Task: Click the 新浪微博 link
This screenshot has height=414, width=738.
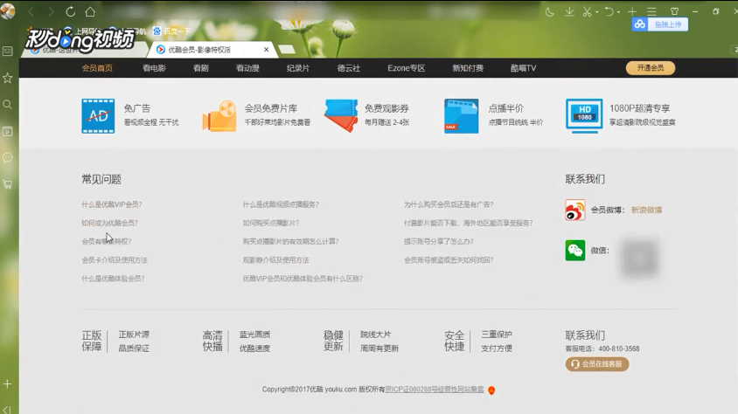Action: coord(646,210)
